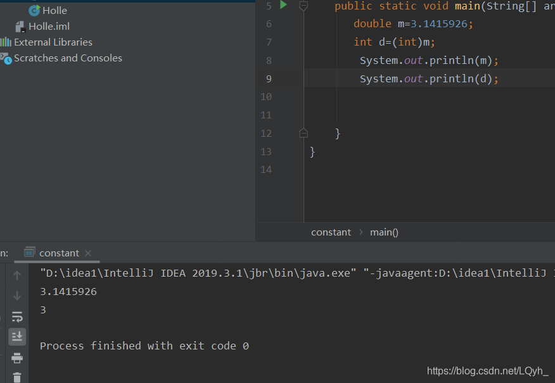This screenshot has height=383, width=555.
Task: Click the print console icon
Action: pyautogui.click(x=17, y=358)
